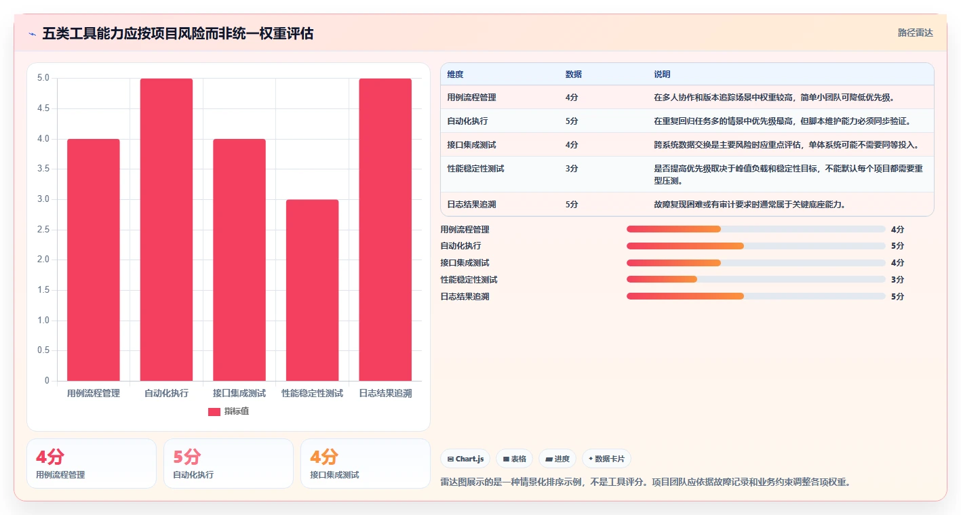This screenshot has height=515, width=961.
Task: Click the 日志结果追溯 progress bar
Action: pyautogui.click(x=756, y=296)
